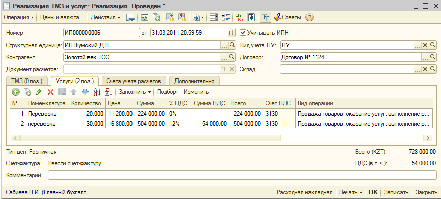This screenshot has width=441, height=199.
Task: Click the finish editing (save OK) icon
Action: tap(62, 92)
